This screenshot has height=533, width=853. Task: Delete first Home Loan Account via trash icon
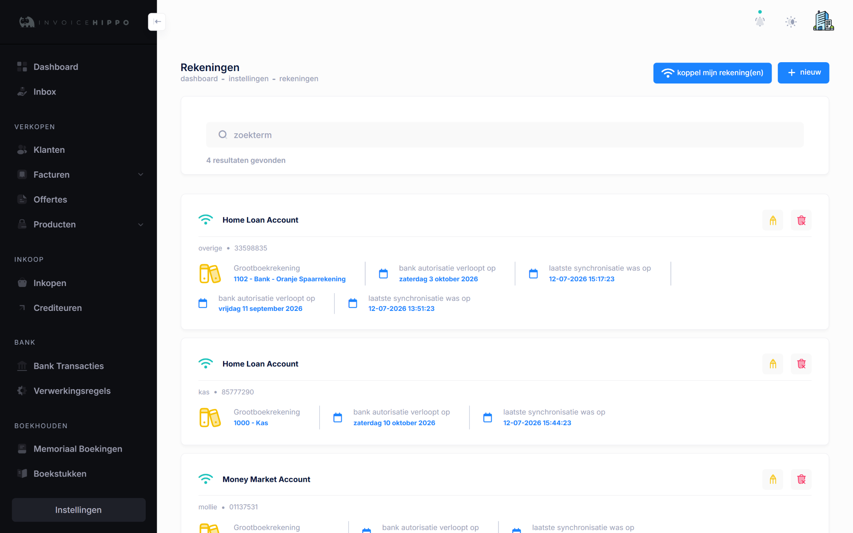(x=801, y=220)
